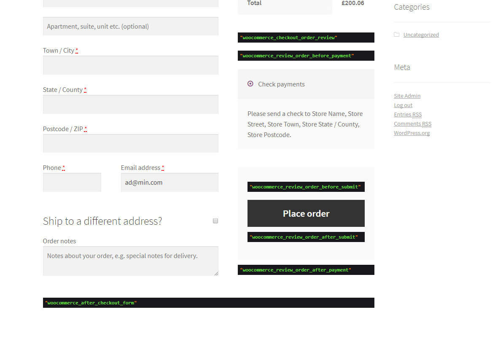
Task: Click the Ship to a different address heading
Action: (x=102, y=221)
